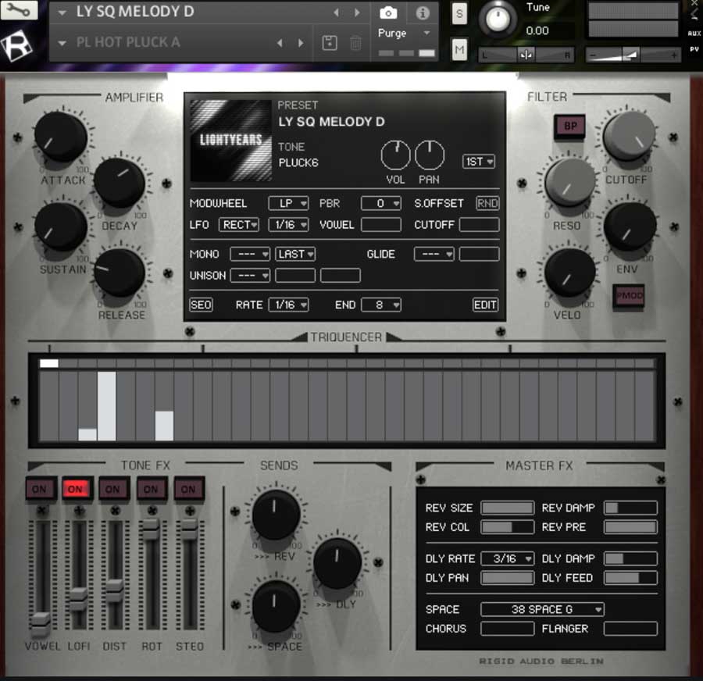Click the Reso knob
Image resolution: width=703 pixels, height=681 pixels.
point(570,182)
